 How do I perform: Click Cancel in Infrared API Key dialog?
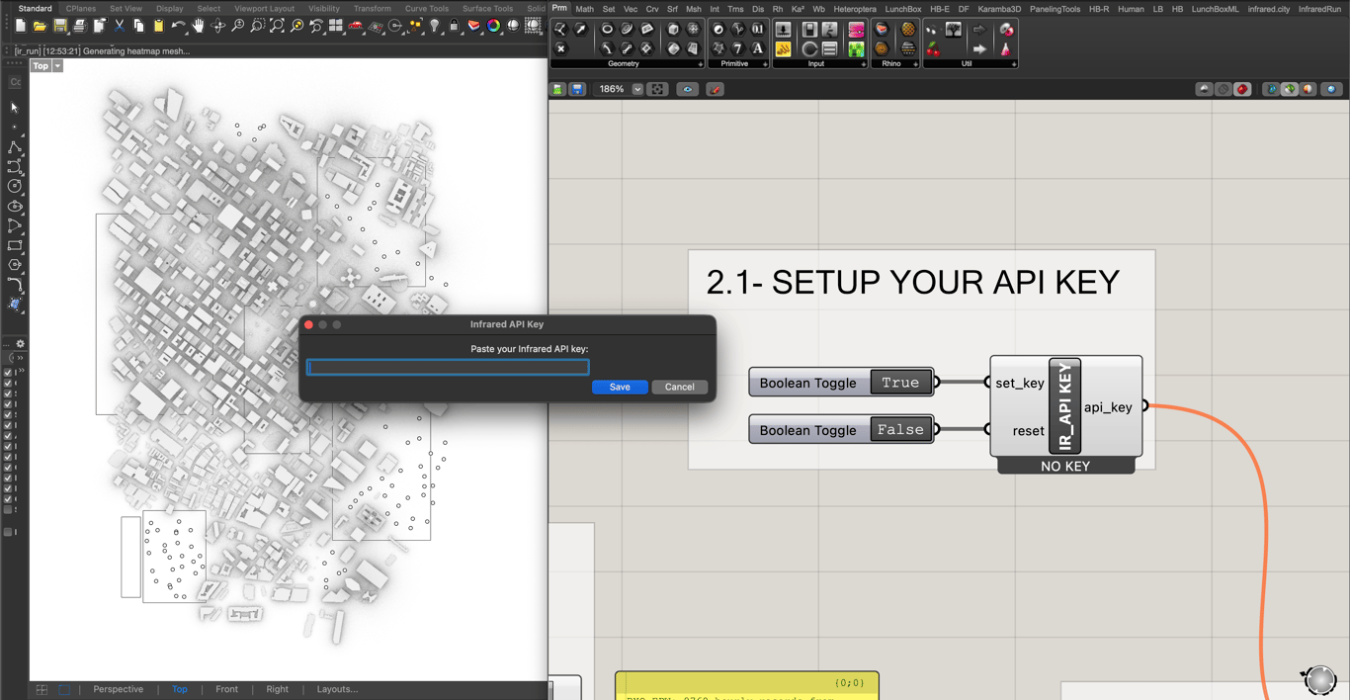coord(679,387)
